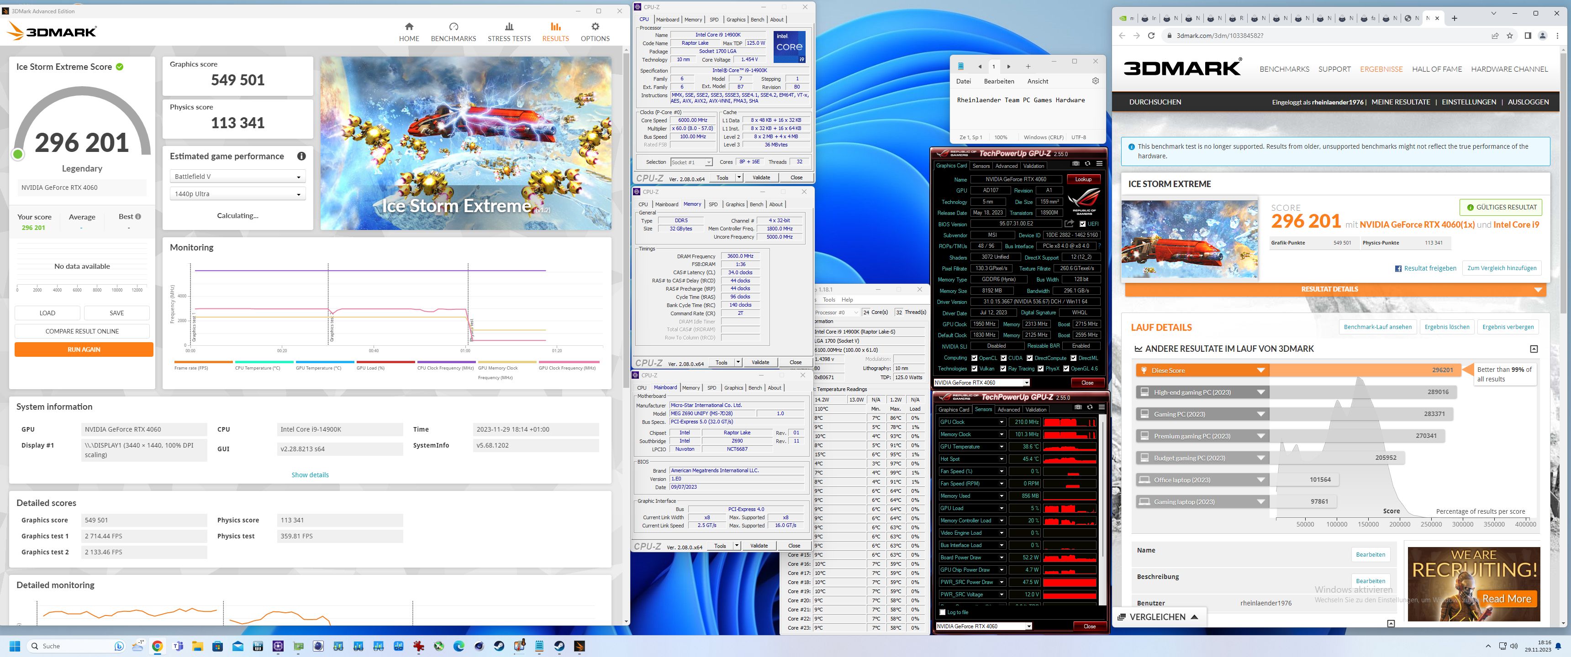Click Bus Interface question mark in GPU-Z

click(1099, 246)
